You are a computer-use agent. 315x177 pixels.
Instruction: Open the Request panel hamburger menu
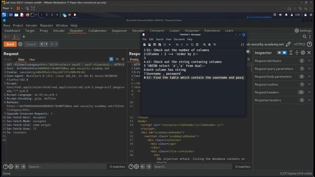pos(123,59)
